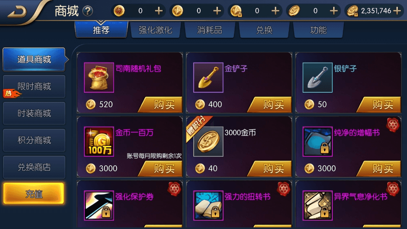Tap the 银铲子 silver shovel item icon
This screenshot has width=407, height=229.
tap(317, 77)
